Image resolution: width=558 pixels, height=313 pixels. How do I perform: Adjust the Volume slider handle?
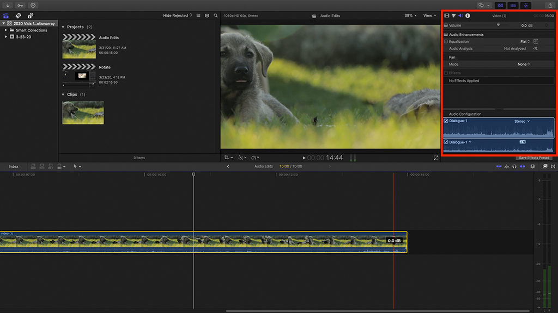pos(498,25)
